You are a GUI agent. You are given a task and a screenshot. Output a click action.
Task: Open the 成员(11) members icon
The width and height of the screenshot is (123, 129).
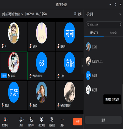coord(31,119)
